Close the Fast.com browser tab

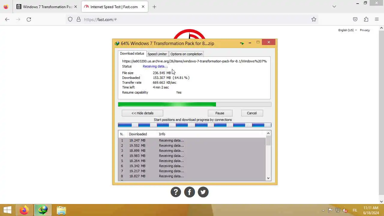click(x=143, y=7)
